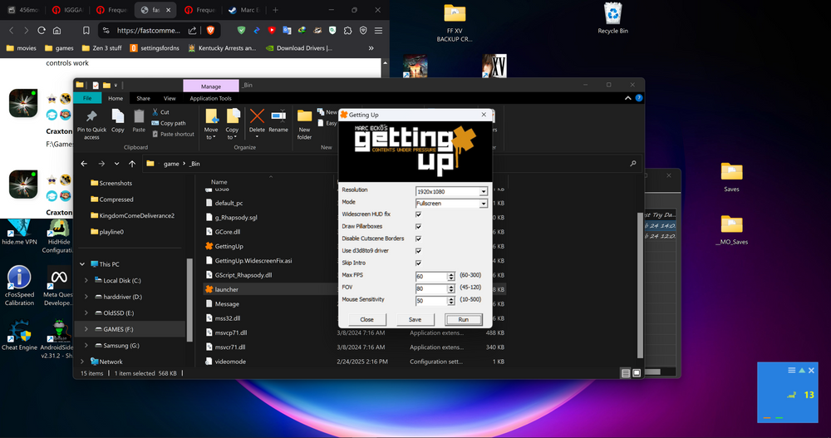Open the Move to dropdown in ribbon
831x438 pixels.
click(211, 134)
